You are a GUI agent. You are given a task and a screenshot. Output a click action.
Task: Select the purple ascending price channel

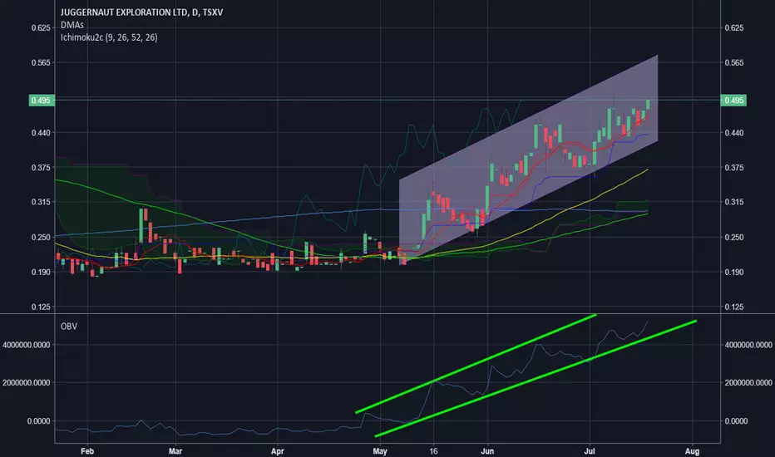(x=528, y=160)
